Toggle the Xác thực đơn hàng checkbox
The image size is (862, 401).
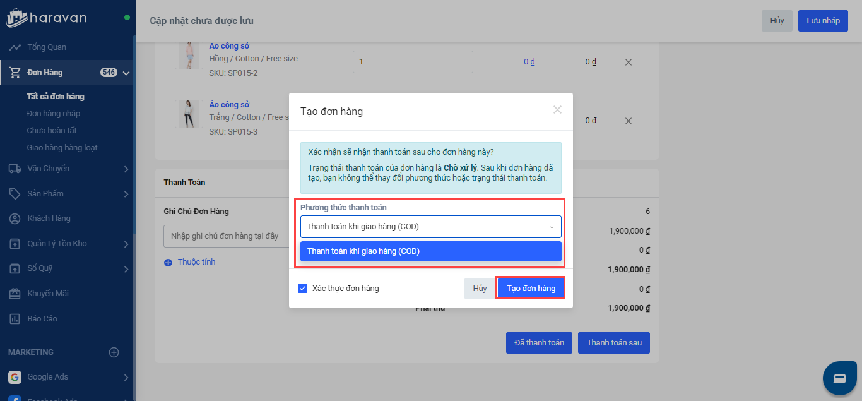(x=303, y=289)
